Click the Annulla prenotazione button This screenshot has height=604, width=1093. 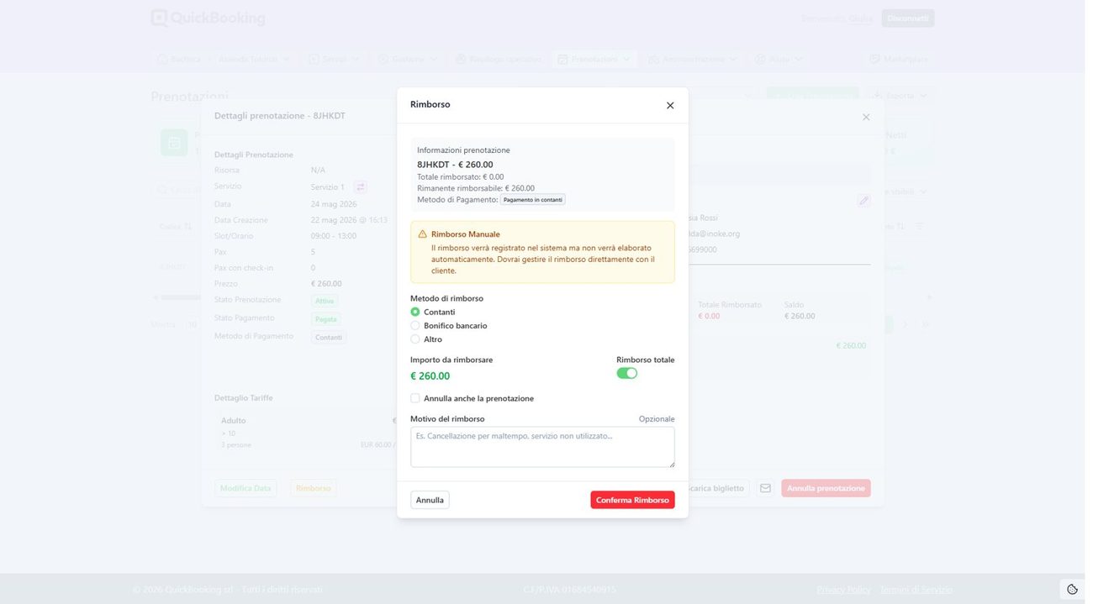pyautogui.click(x=826, y=488)
